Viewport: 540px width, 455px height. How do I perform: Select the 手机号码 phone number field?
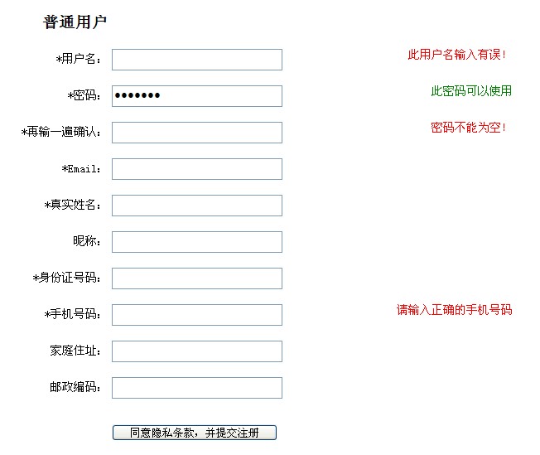coord(197,315)
